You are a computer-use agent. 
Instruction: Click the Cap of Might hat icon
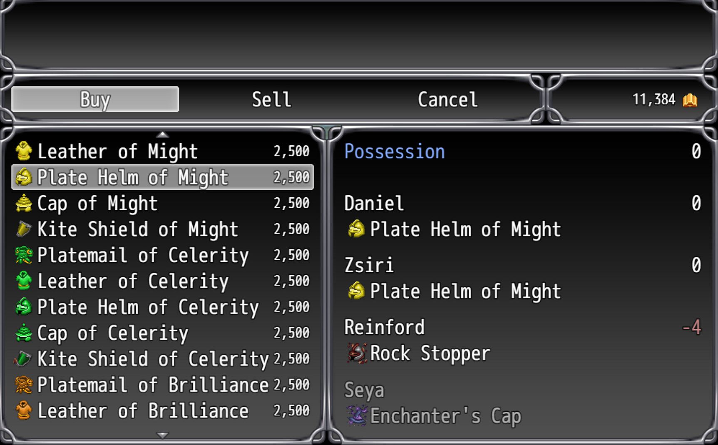pyautogui.click(x=24, y=203)
